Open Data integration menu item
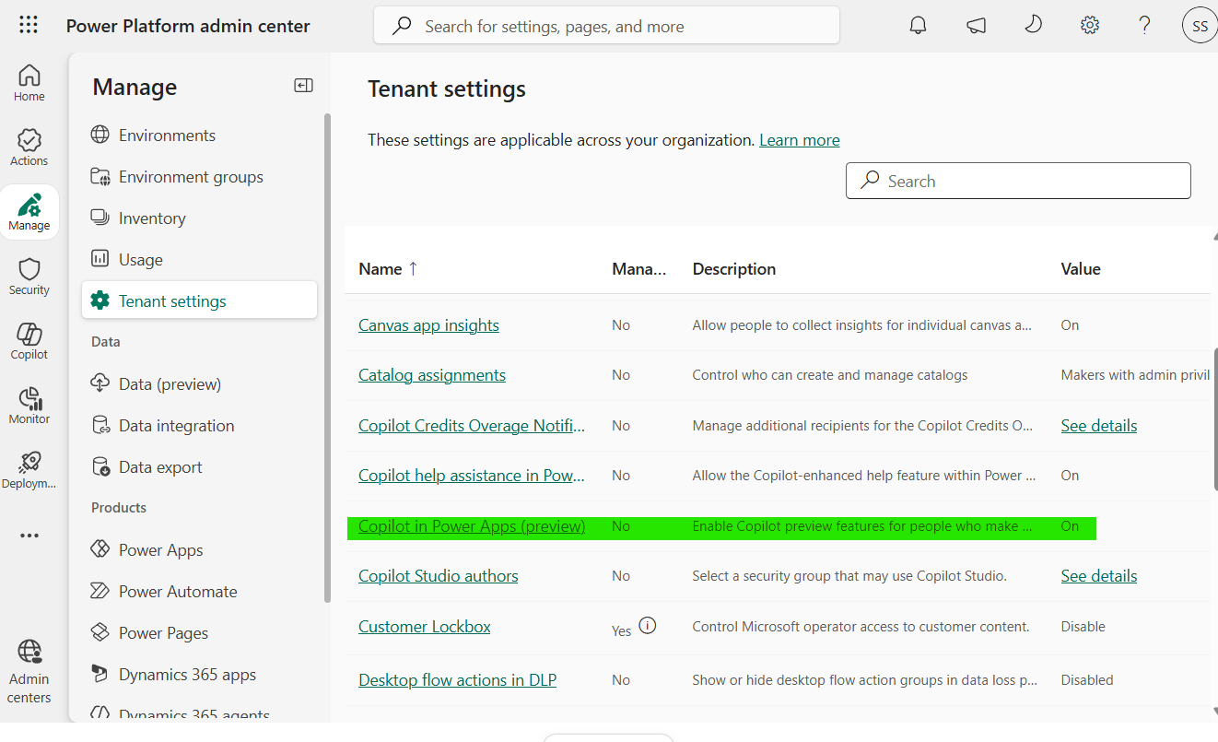Screen dimensions: 1218x742 [x=163, y=426]
